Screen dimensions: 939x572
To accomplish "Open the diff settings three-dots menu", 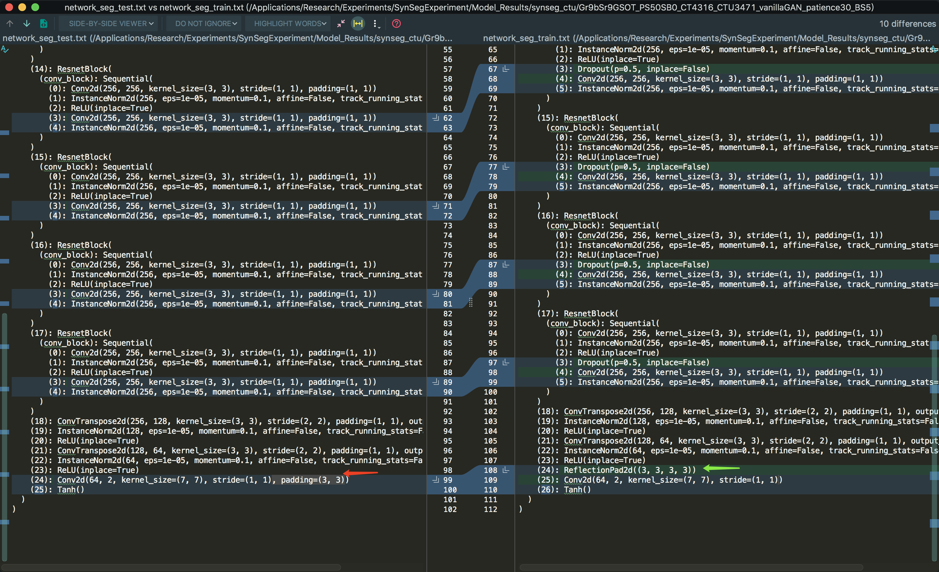I will click(x=376, y=23).
